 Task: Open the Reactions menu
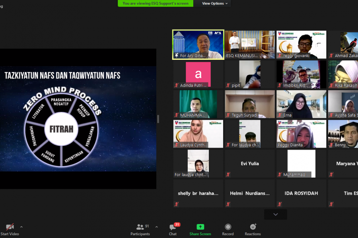tap(253, 229)
